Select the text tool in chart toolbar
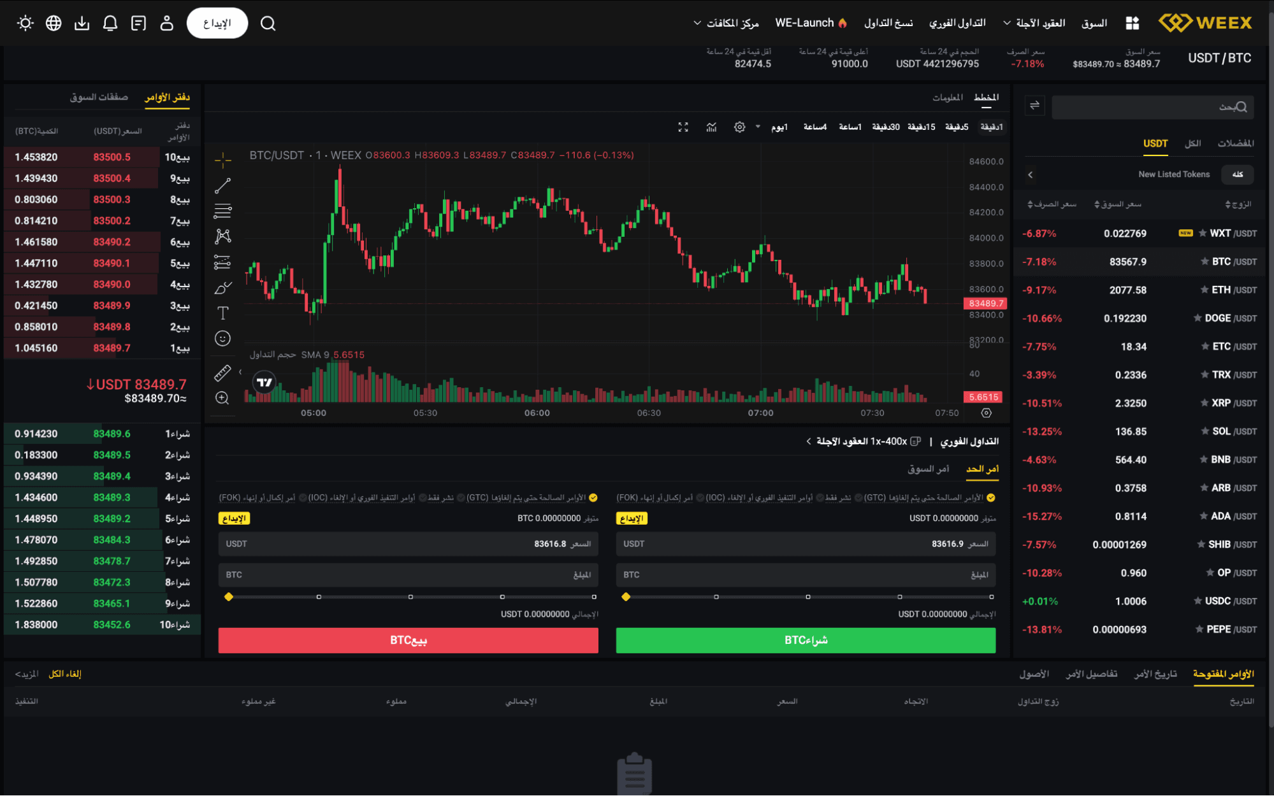The image size is (1274, 796). click(x=222, y=313)
